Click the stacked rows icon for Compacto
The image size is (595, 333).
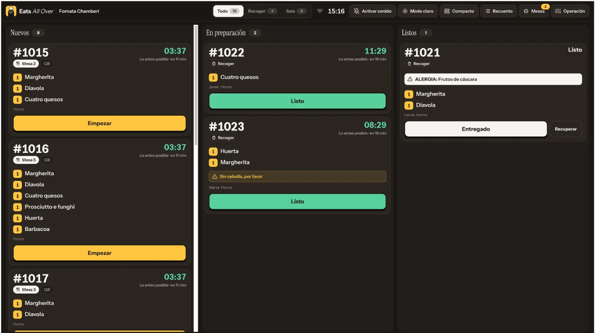tap(447, 11)
